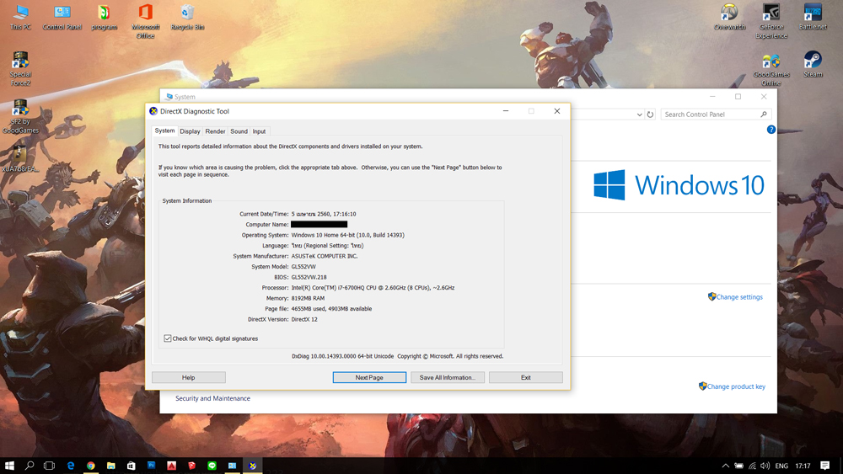Open taskbar search magnifier
Image resolution: width=843 pixels, height=474 pixels.
pyautogui.click(x=30, y=466)
